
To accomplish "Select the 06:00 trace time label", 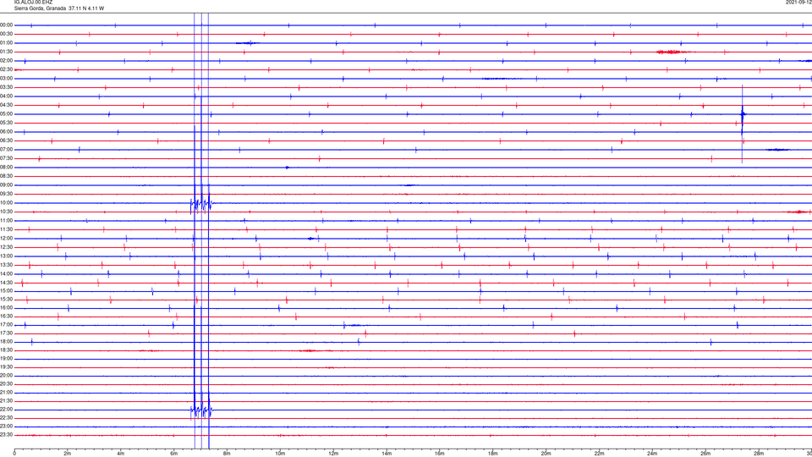I will 7,132.
